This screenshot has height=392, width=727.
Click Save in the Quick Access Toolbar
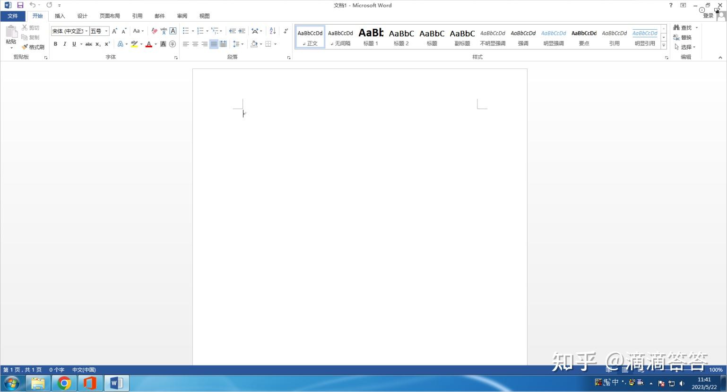coord(20,5)
